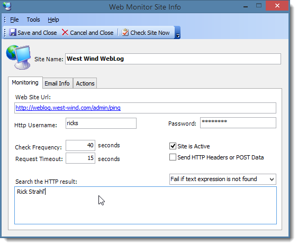Open the weblog.west-wind.com ping link

click(x=68, y=108)
